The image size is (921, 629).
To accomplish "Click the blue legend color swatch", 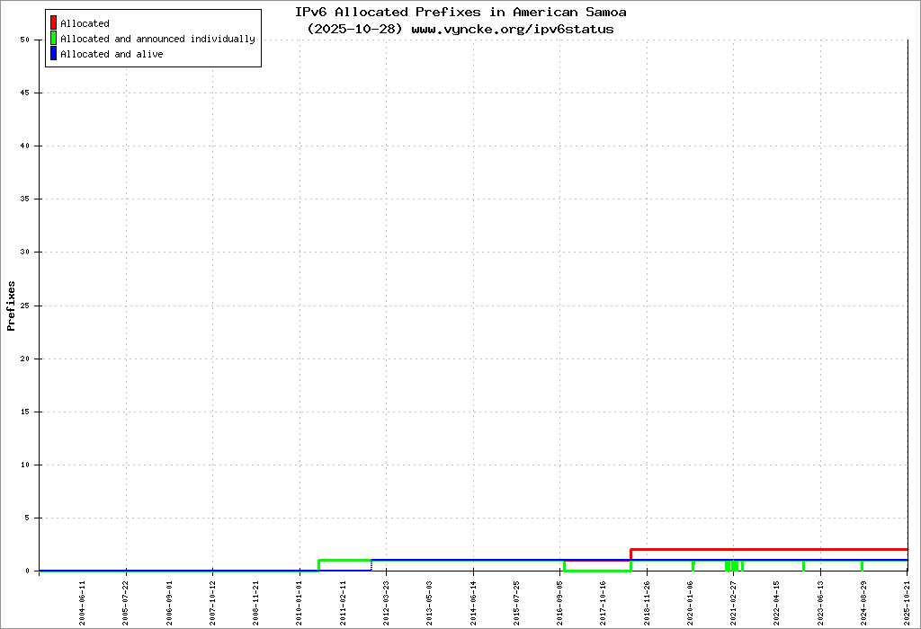I will pos(54,54).
